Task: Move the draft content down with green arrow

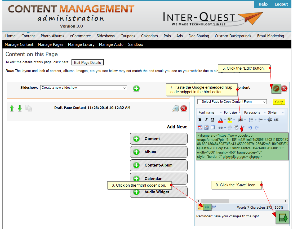Action: pos(20,108)
